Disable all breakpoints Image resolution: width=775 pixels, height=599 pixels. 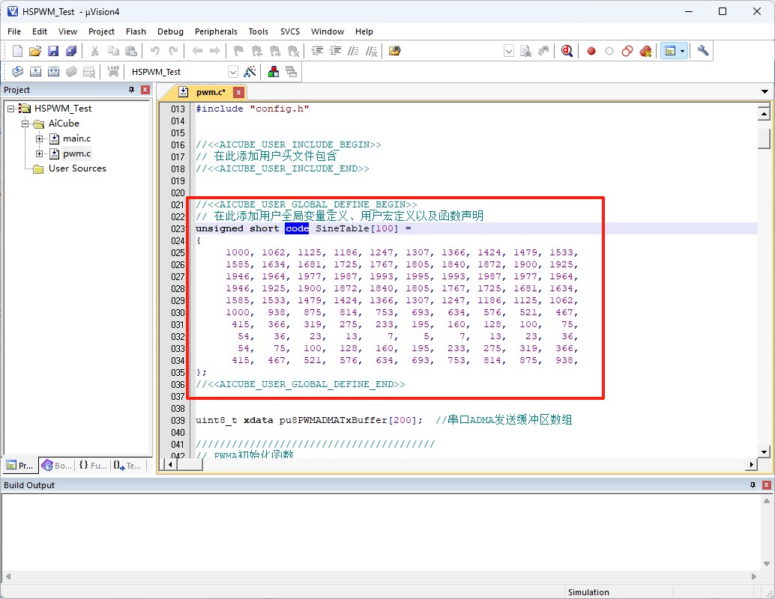click(x=627, y=50)
